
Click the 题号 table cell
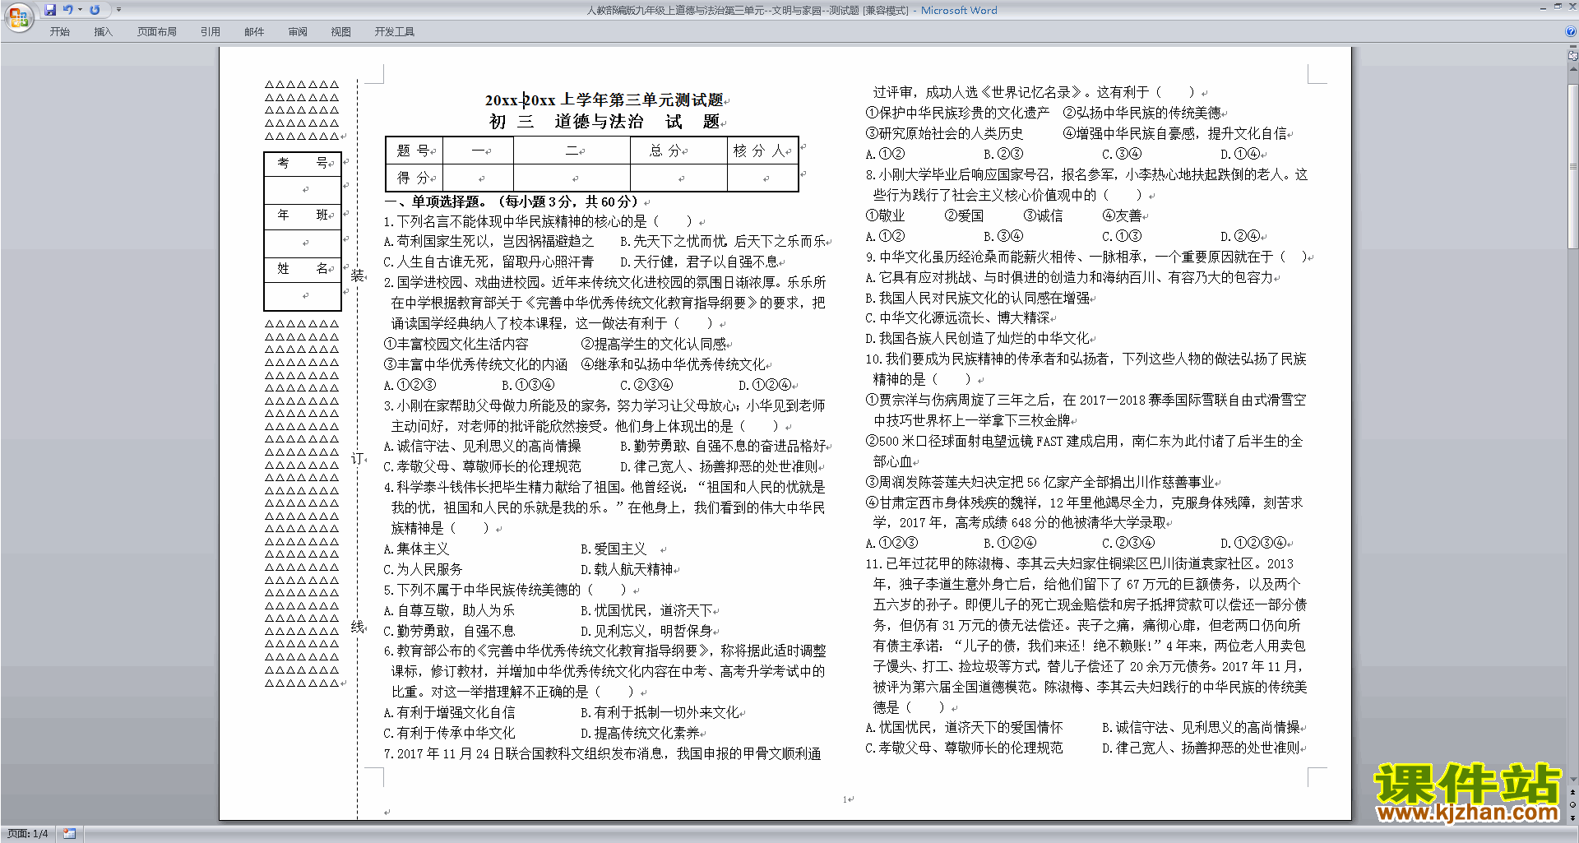[414, 151]
